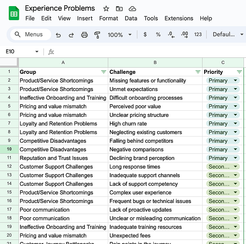Viewport: 246px width, 244px height.
Task: Open the Insert menu
Action: (85, 18)
